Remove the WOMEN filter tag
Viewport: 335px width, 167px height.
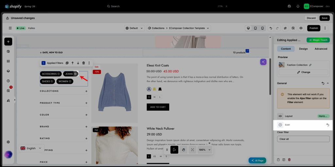[x=70, y=81]
